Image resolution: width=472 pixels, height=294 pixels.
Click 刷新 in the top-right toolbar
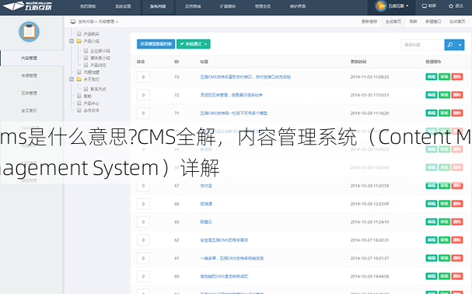tap(414, 21)
